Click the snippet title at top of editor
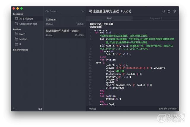The height and width of the screenshot is (127, 190). [x=110, y=11]
